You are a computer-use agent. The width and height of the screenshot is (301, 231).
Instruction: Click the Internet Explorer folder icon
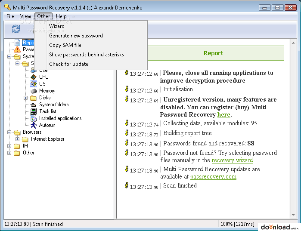pyautogui.click(x=25, y=139)
